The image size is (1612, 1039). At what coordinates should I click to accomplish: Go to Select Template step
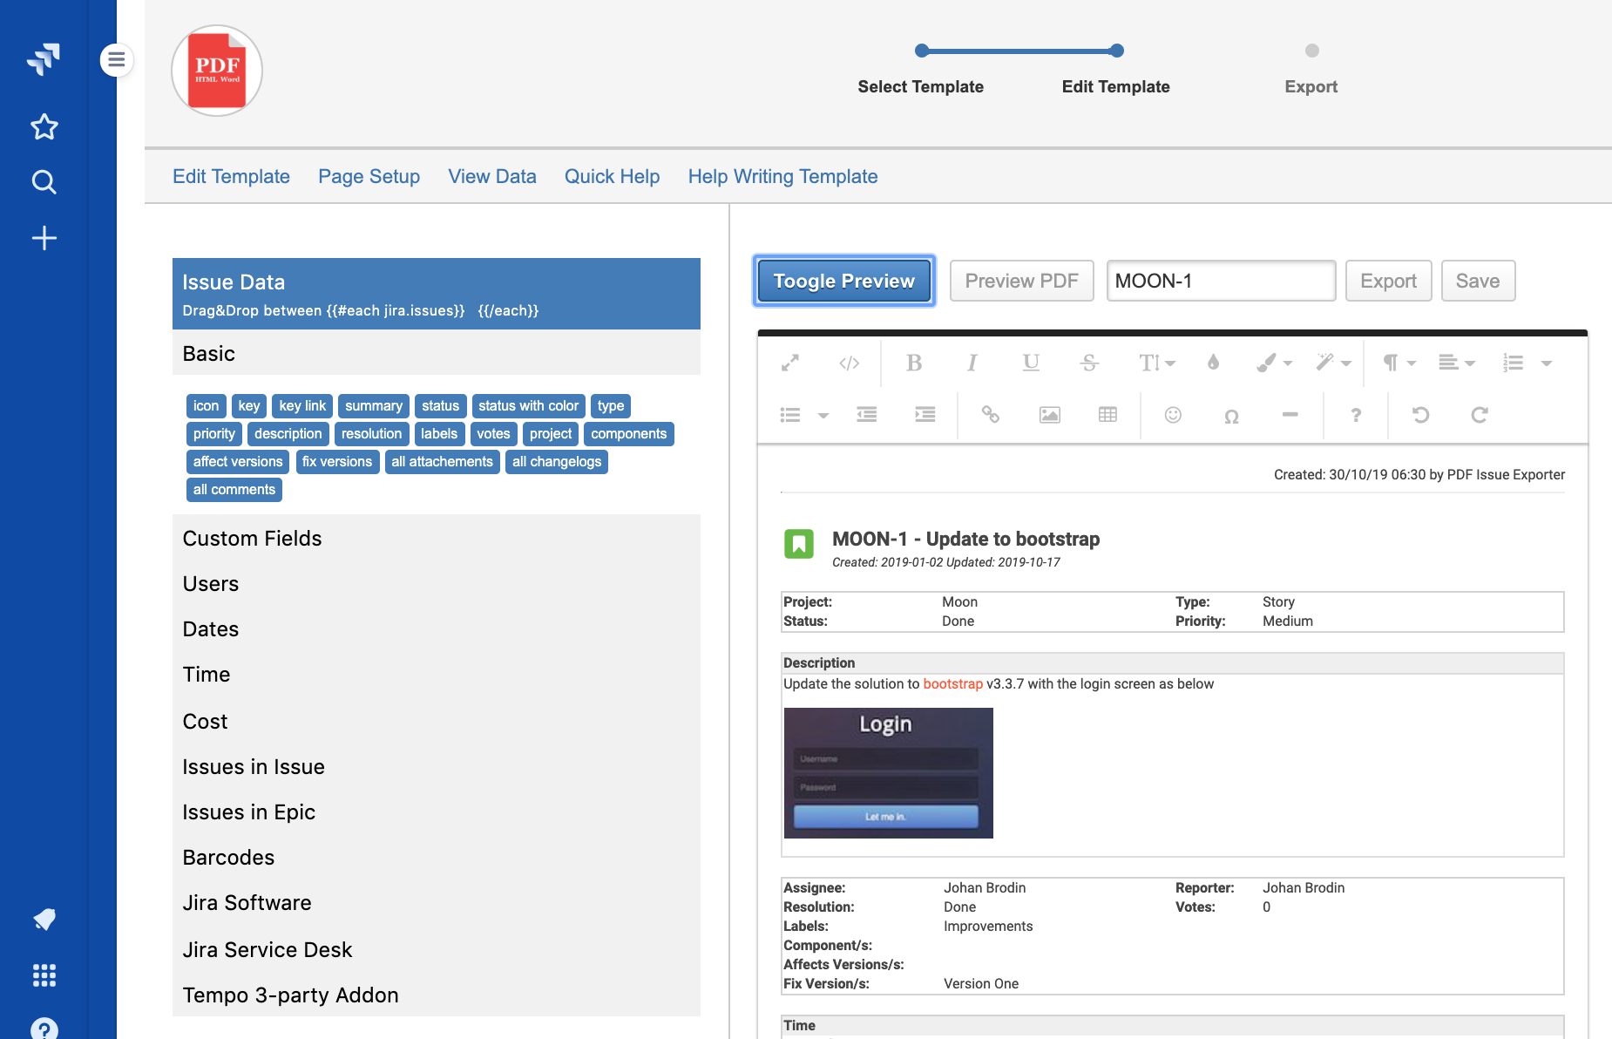[920, 86]
